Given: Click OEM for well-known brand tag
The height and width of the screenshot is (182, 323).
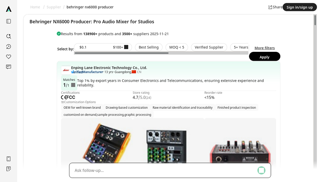Looking at the screenshot, I should (x=82, y=108).
